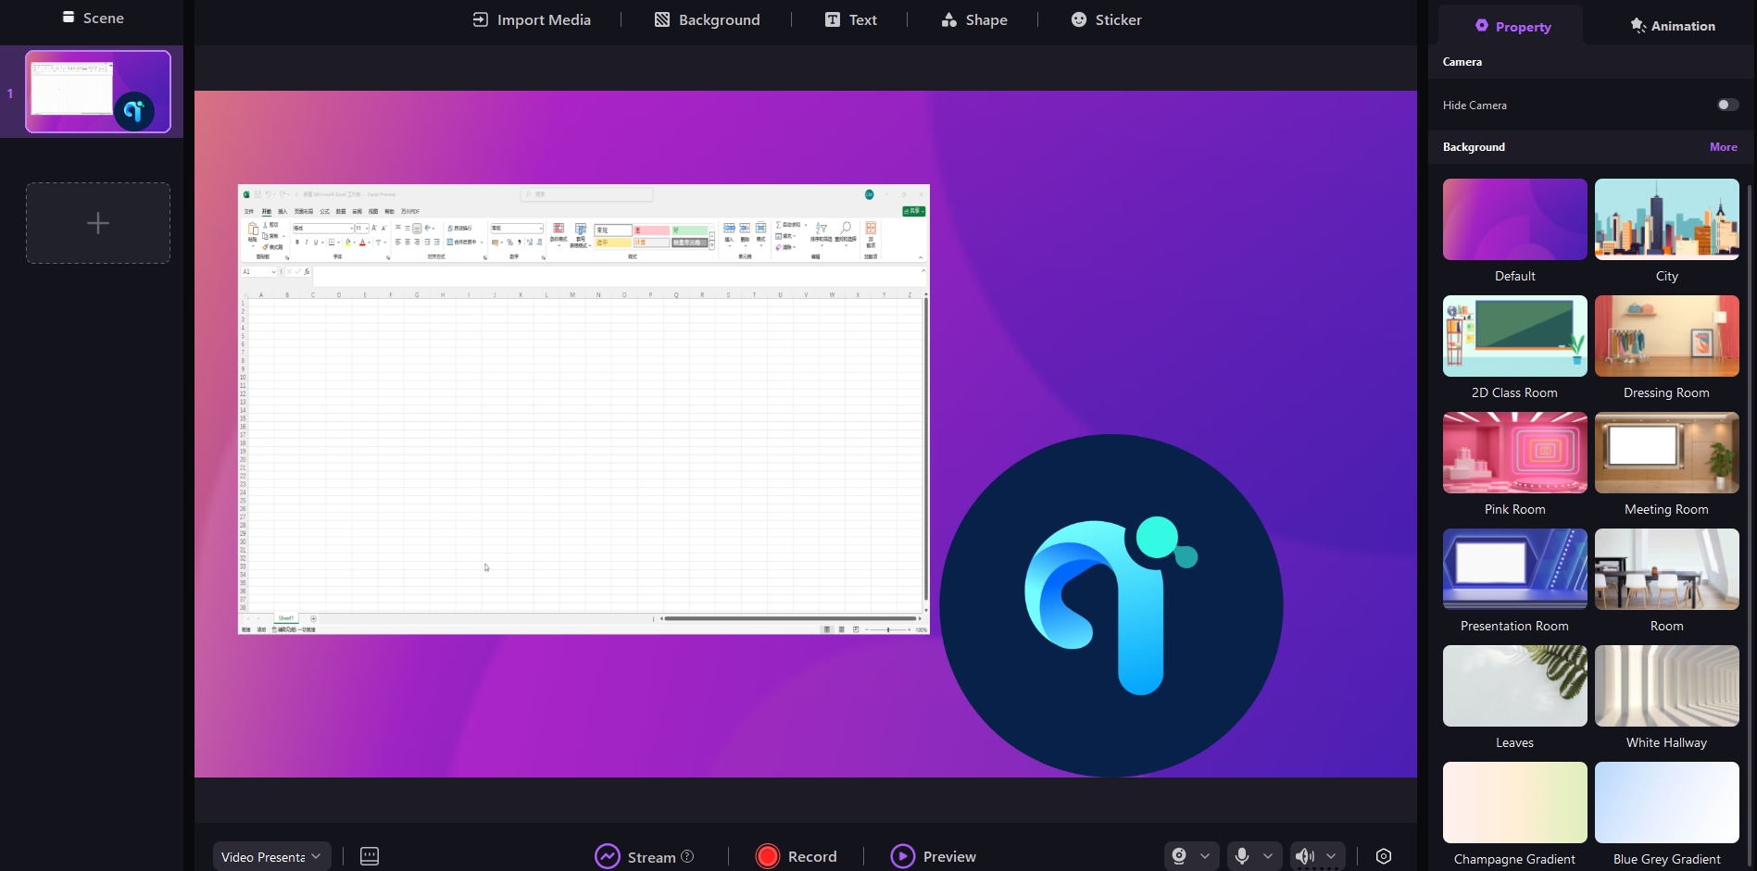The height and width of the screenshot is (871, 1757).
Task: Click the microphone icon
Action: click(1242, 856)
